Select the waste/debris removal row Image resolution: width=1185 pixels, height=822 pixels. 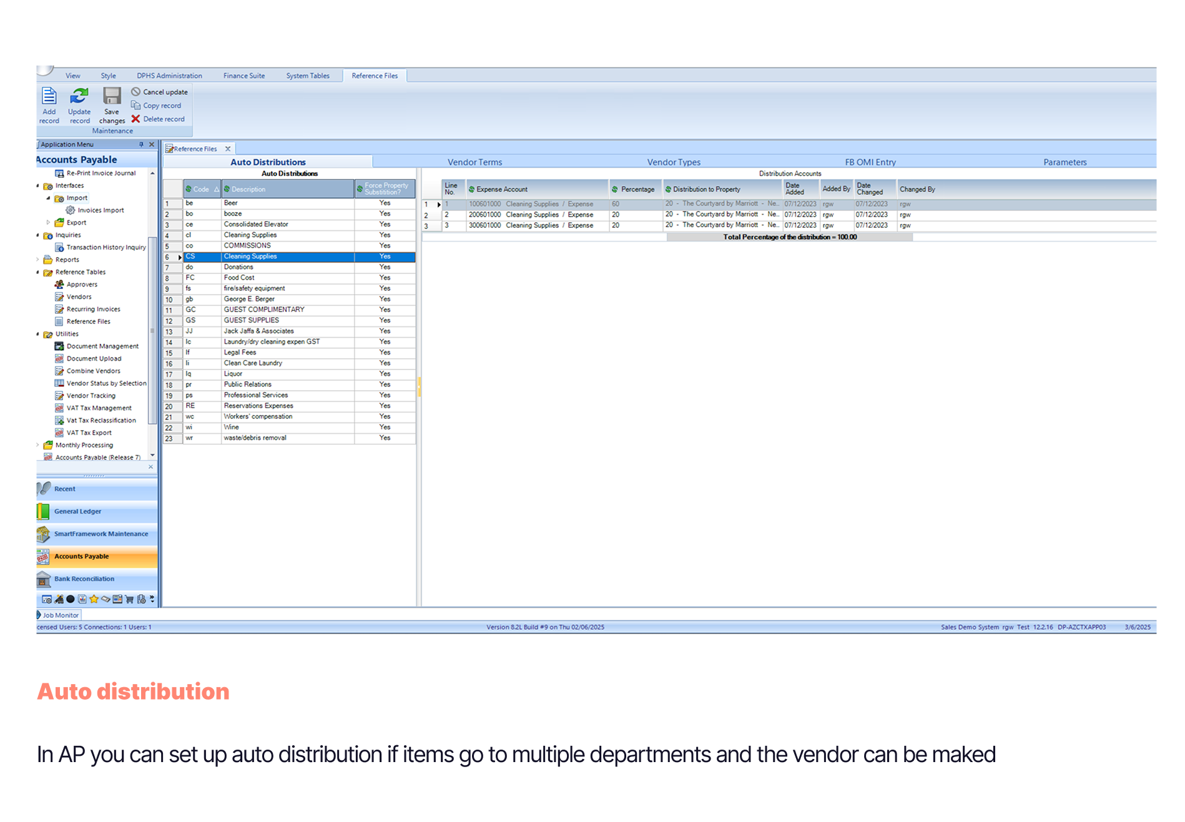click(x=289, y=438)
